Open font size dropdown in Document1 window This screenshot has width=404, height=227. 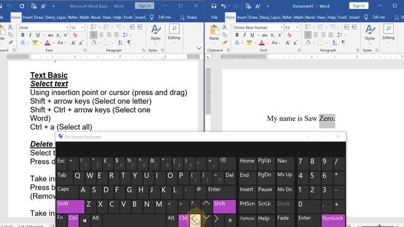tap(297, 28)
